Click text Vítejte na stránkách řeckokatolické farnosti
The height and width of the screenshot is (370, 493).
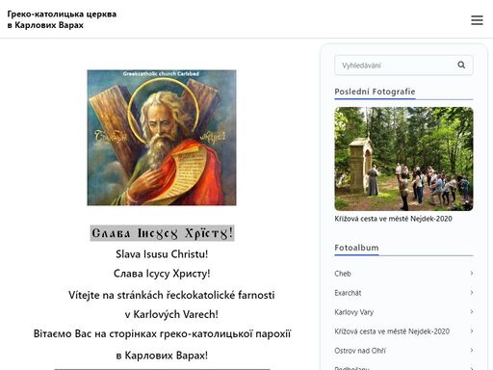(x=171, y=295)
